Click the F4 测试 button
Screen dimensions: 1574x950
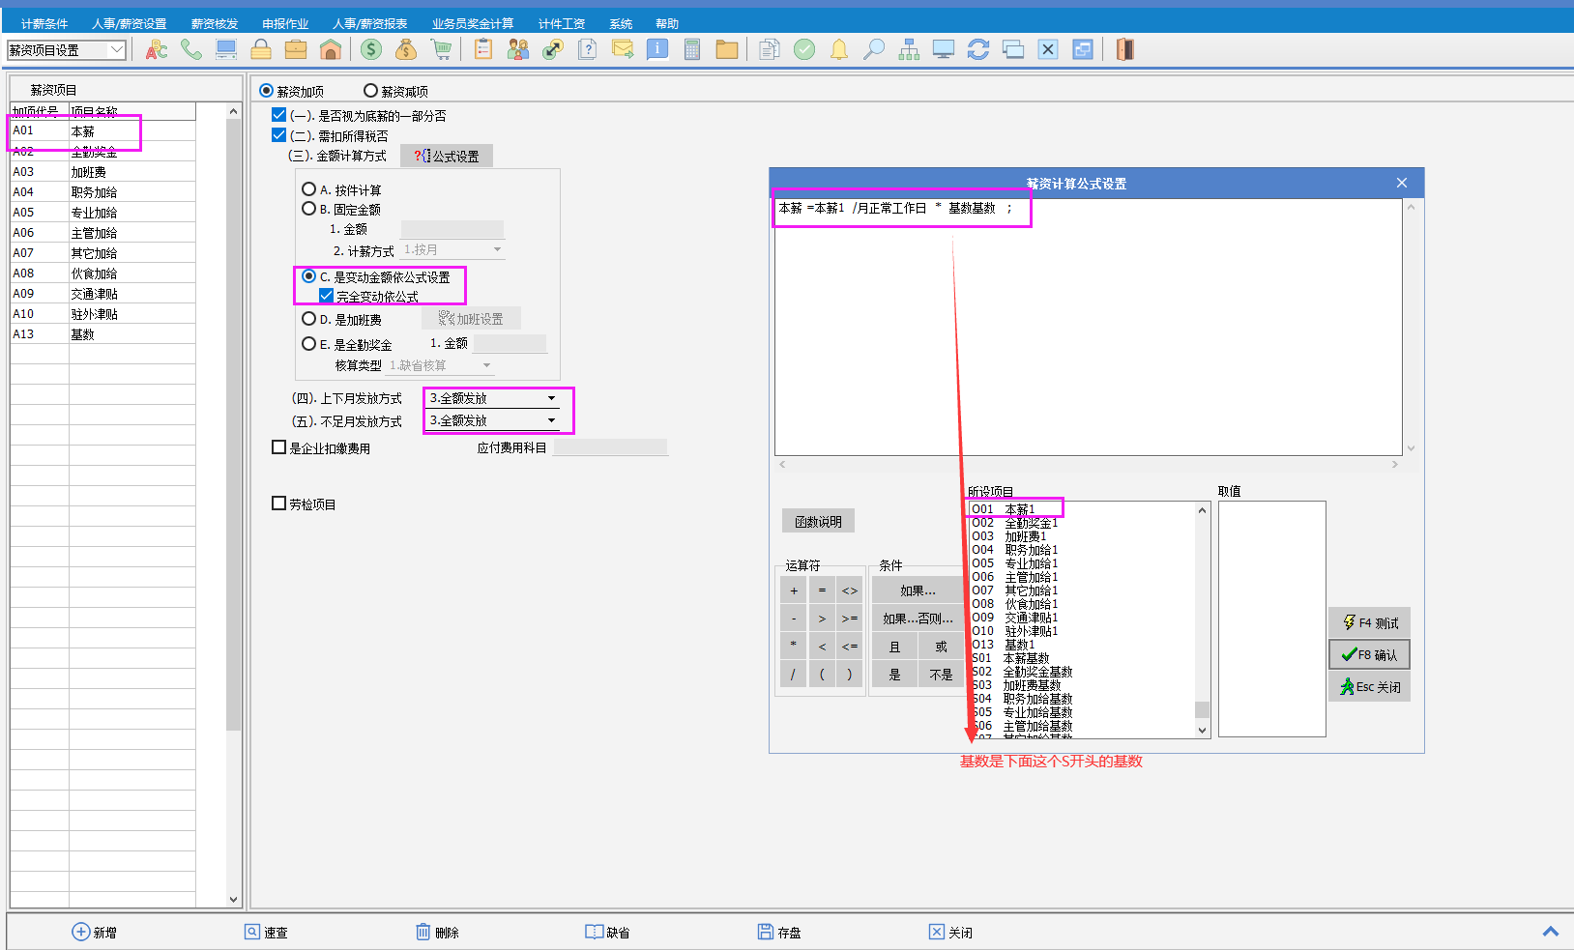pos(1370,622)
